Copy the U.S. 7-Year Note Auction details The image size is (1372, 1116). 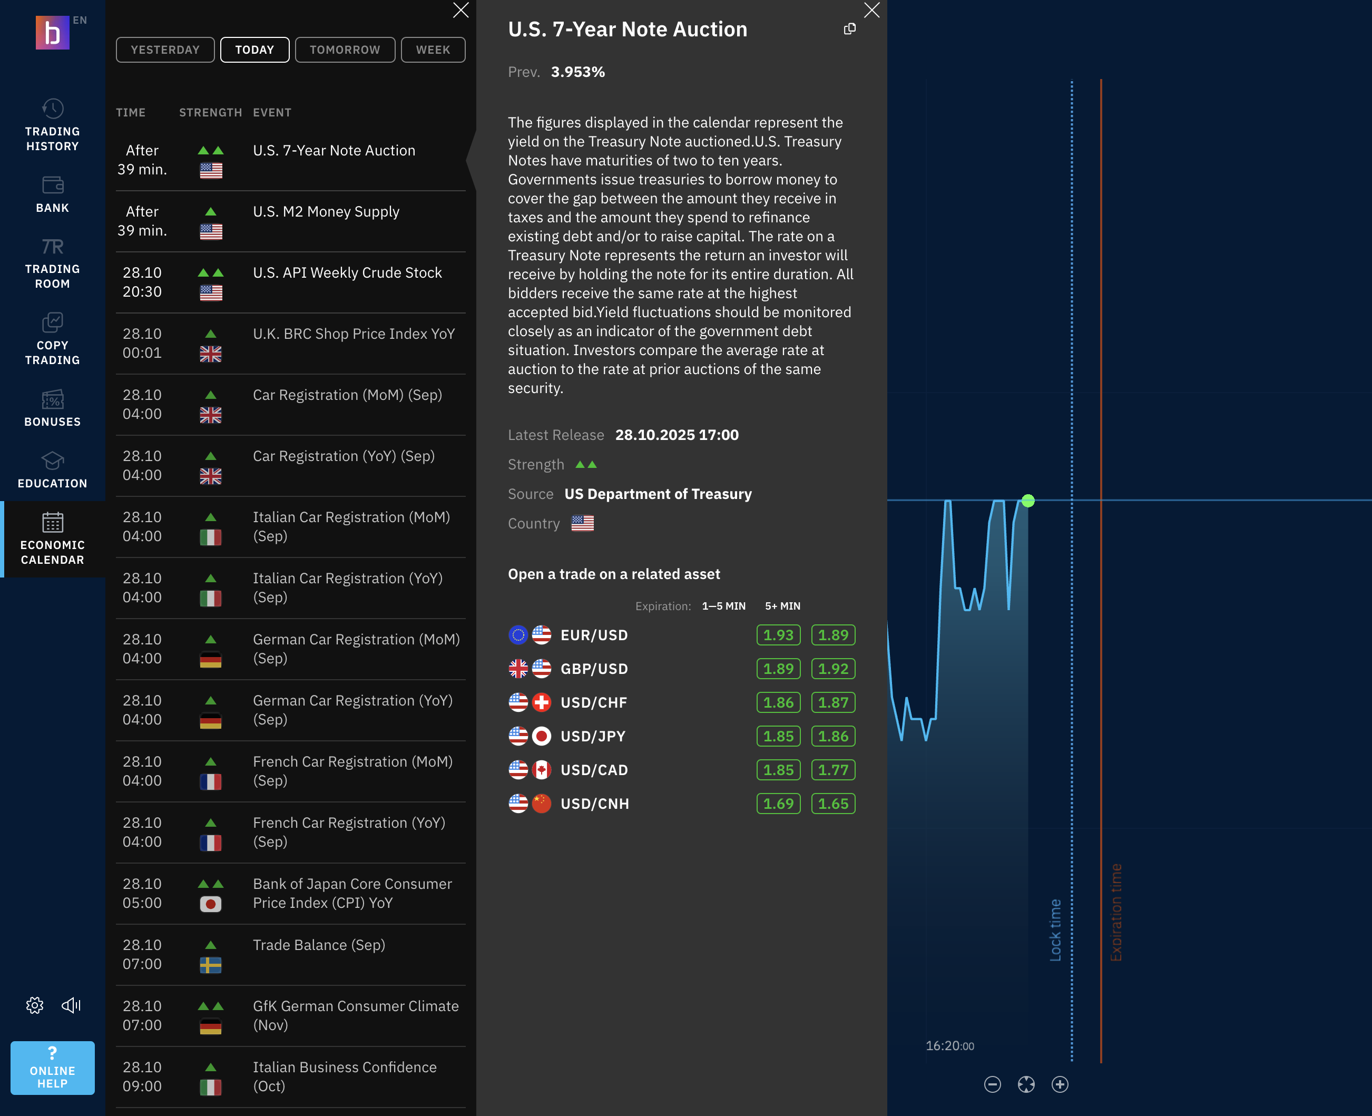click(x=849, y=28)
